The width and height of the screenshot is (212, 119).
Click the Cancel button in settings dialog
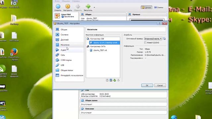[160, 85]
